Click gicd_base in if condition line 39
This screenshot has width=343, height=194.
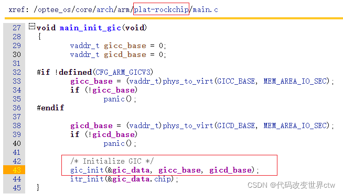click(113, 135)
